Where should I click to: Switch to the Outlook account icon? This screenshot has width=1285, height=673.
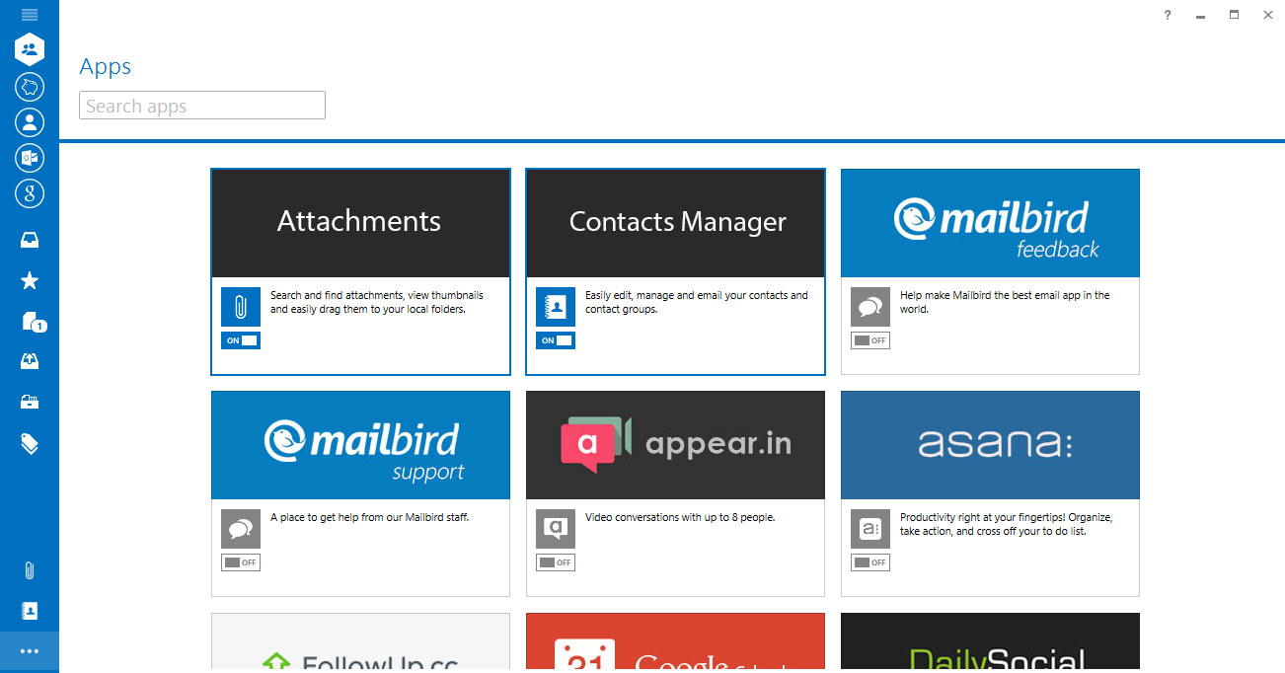[x=30, y=158]
